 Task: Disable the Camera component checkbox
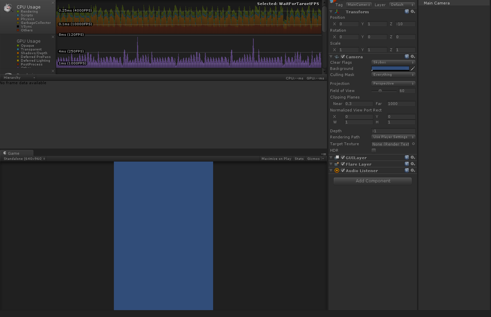[343, 57]
